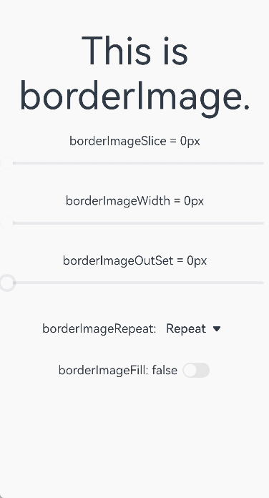Click the 'borderImageFill: false' label text
269x498 pixels.
(x=118, y=371)
